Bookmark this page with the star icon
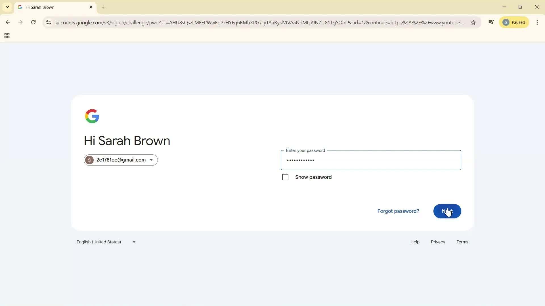This screenshot has height=306, width=545. 473,23
